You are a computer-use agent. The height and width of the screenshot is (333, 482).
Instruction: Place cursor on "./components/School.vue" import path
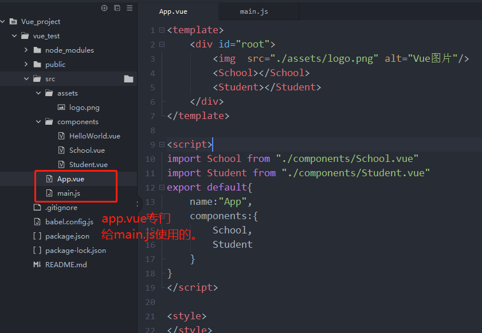point(347,158)
